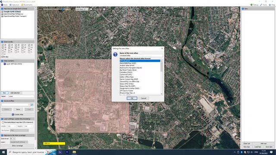Click the map zoom slider handle
This screenshot has height=155, width=276.
pos(63,9)
